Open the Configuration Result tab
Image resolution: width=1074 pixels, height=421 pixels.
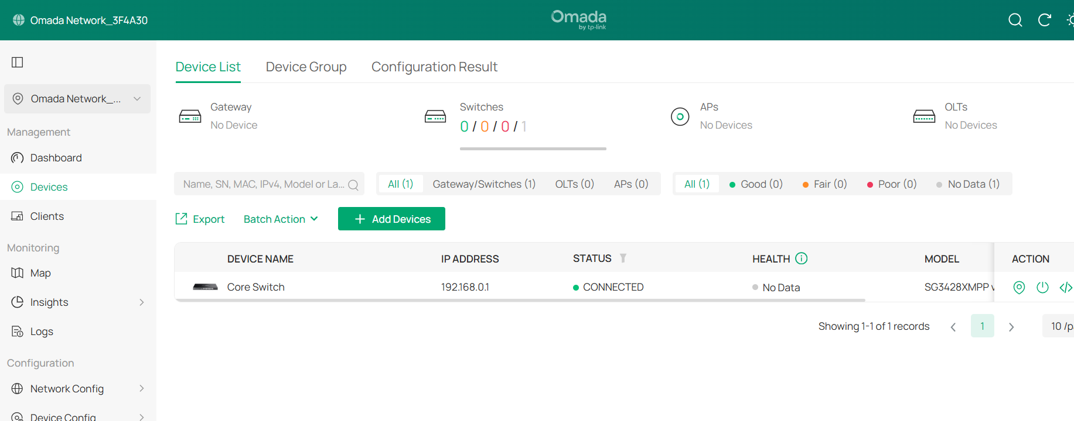(x=435, y=67)
